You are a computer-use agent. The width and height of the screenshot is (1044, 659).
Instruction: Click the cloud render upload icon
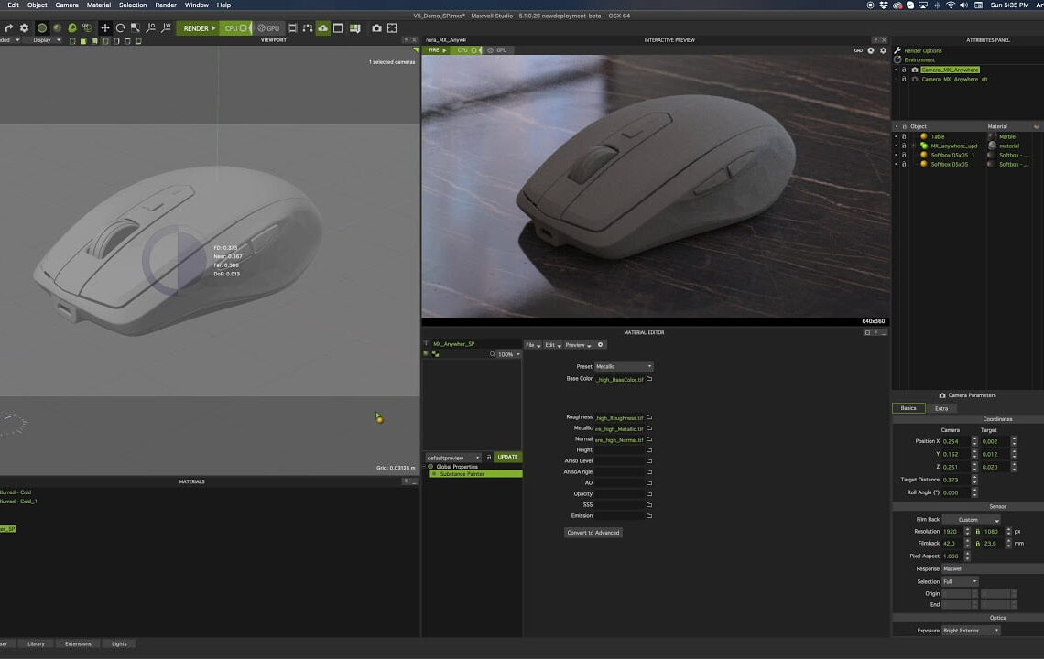(322, 28)
